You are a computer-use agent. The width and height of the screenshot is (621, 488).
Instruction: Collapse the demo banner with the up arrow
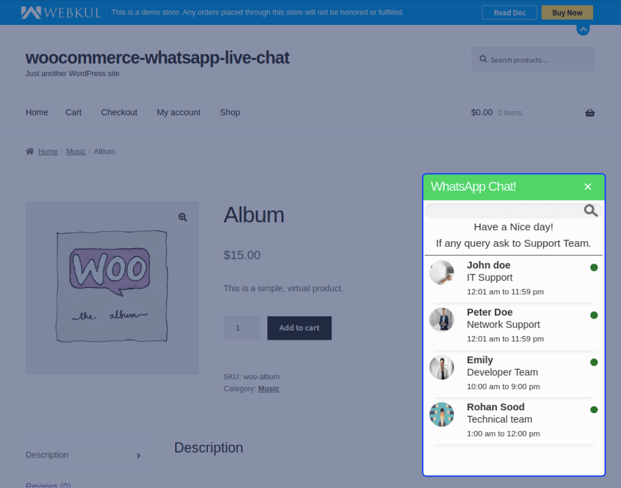(x=583, y=29)
